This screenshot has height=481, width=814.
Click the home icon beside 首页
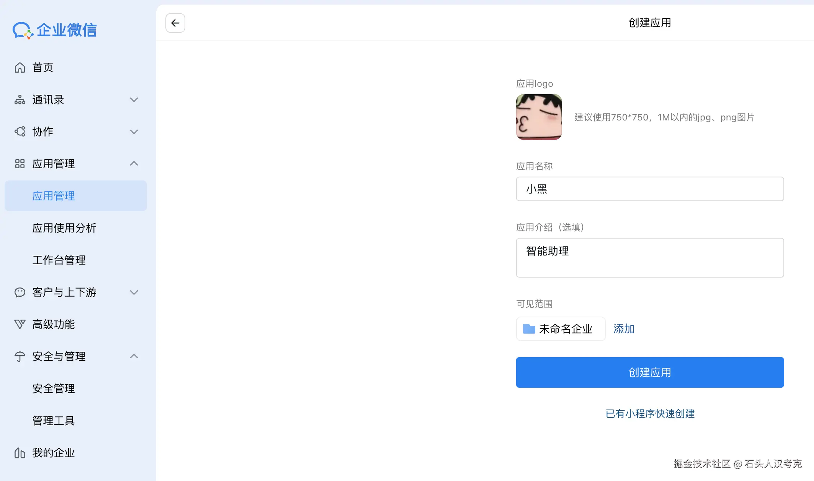click(x=20, y=68)
